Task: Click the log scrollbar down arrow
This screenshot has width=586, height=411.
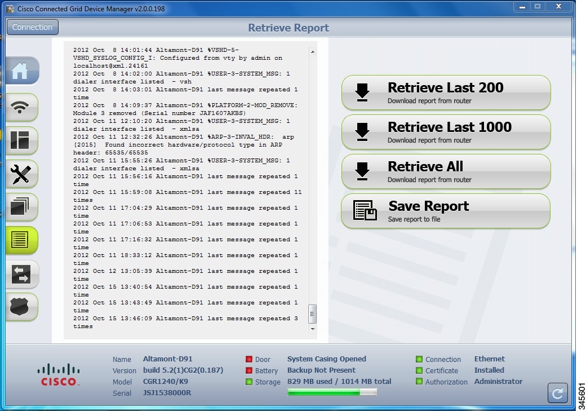Action: pyautogui.click(x=313, y=329)
